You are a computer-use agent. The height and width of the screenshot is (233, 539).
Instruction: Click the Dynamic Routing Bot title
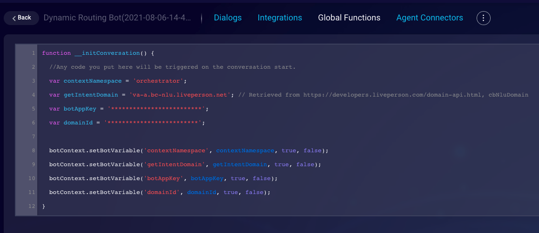coord(117,18)
